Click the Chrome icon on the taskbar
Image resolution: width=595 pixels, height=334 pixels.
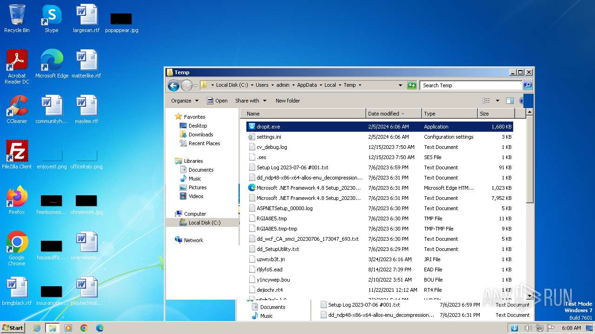(x=84, y=328)
